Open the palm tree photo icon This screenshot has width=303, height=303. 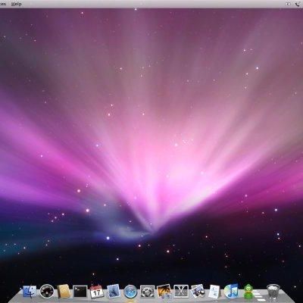[164, 292]
